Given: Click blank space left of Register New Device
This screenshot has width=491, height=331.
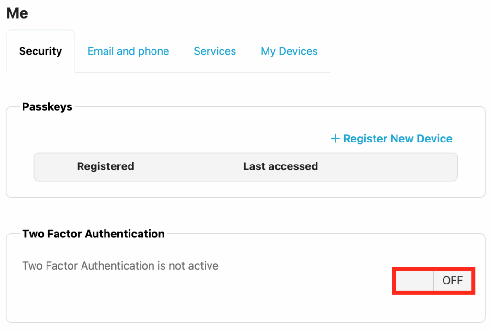Looking at the screenshot, I should pos(192,139).
